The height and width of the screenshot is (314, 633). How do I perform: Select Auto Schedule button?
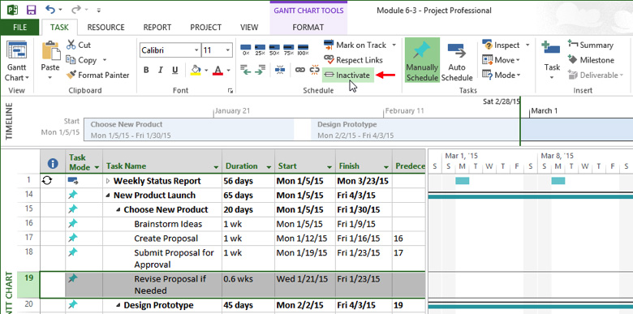click(457, 61)
